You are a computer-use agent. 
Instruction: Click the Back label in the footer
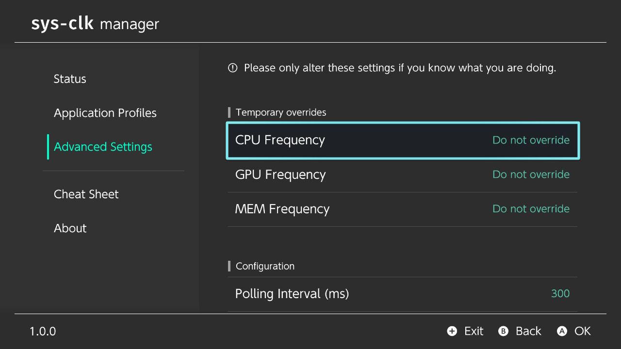coord(528,331)
